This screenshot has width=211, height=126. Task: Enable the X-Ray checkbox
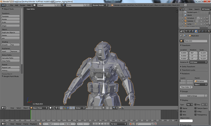(x=195, y=111)
